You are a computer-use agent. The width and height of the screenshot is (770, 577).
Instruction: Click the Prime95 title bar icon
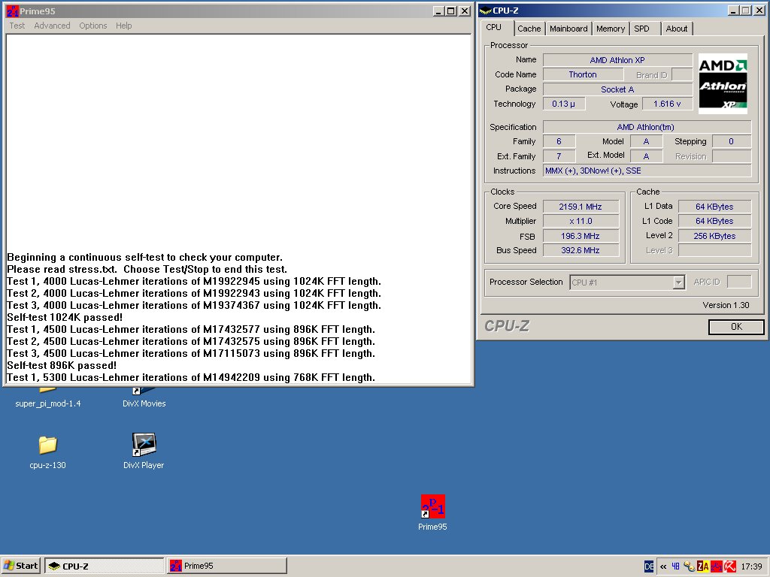[12, 11]
